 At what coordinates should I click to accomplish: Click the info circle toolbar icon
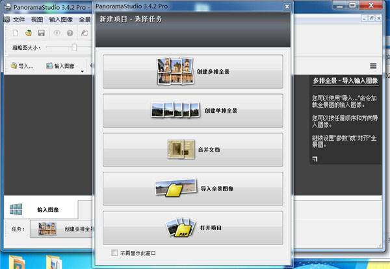point(57,33)
